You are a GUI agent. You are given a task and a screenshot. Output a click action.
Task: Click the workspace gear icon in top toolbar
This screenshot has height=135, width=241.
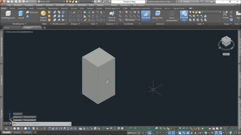39,1
